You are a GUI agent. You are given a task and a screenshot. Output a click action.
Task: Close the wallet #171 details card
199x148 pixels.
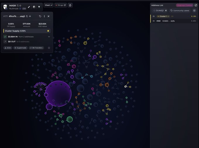coord(49,16)
